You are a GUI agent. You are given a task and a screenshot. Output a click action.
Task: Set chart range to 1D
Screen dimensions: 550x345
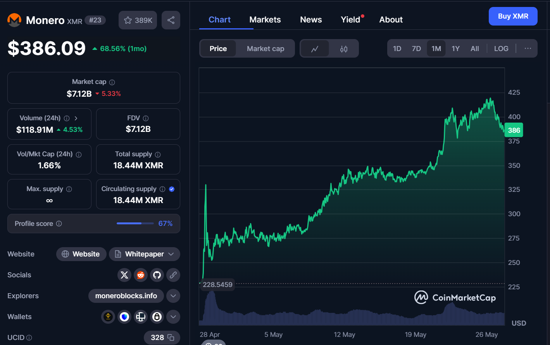(397, 49)
